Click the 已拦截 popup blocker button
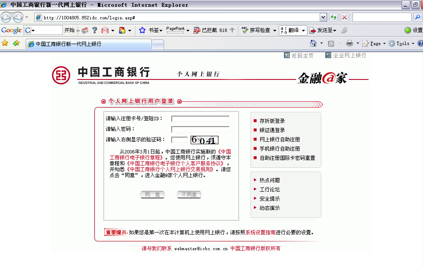The width and height of the screenshot is (423, 267). pos(214,30)
